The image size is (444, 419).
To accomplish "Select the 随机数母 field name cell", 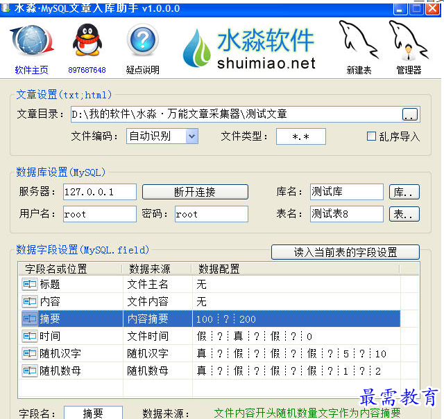I will point(71,371).
